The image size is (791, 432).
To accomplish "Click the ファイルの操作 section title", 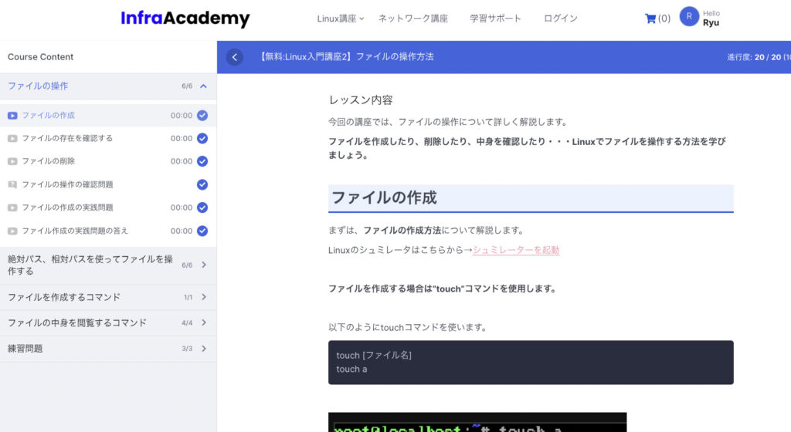I will point(38,86).
